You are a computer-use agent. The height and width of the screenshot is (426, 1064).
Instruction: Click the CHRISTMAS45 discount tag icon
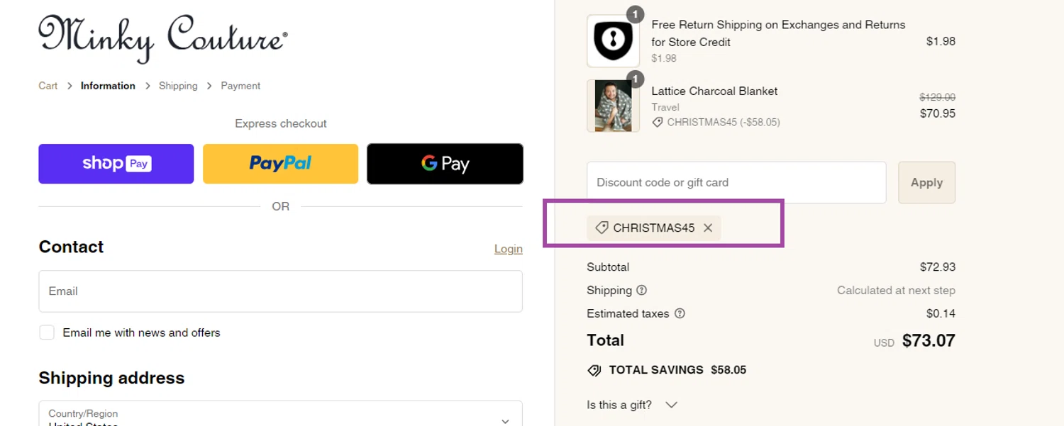coord(602,228)
